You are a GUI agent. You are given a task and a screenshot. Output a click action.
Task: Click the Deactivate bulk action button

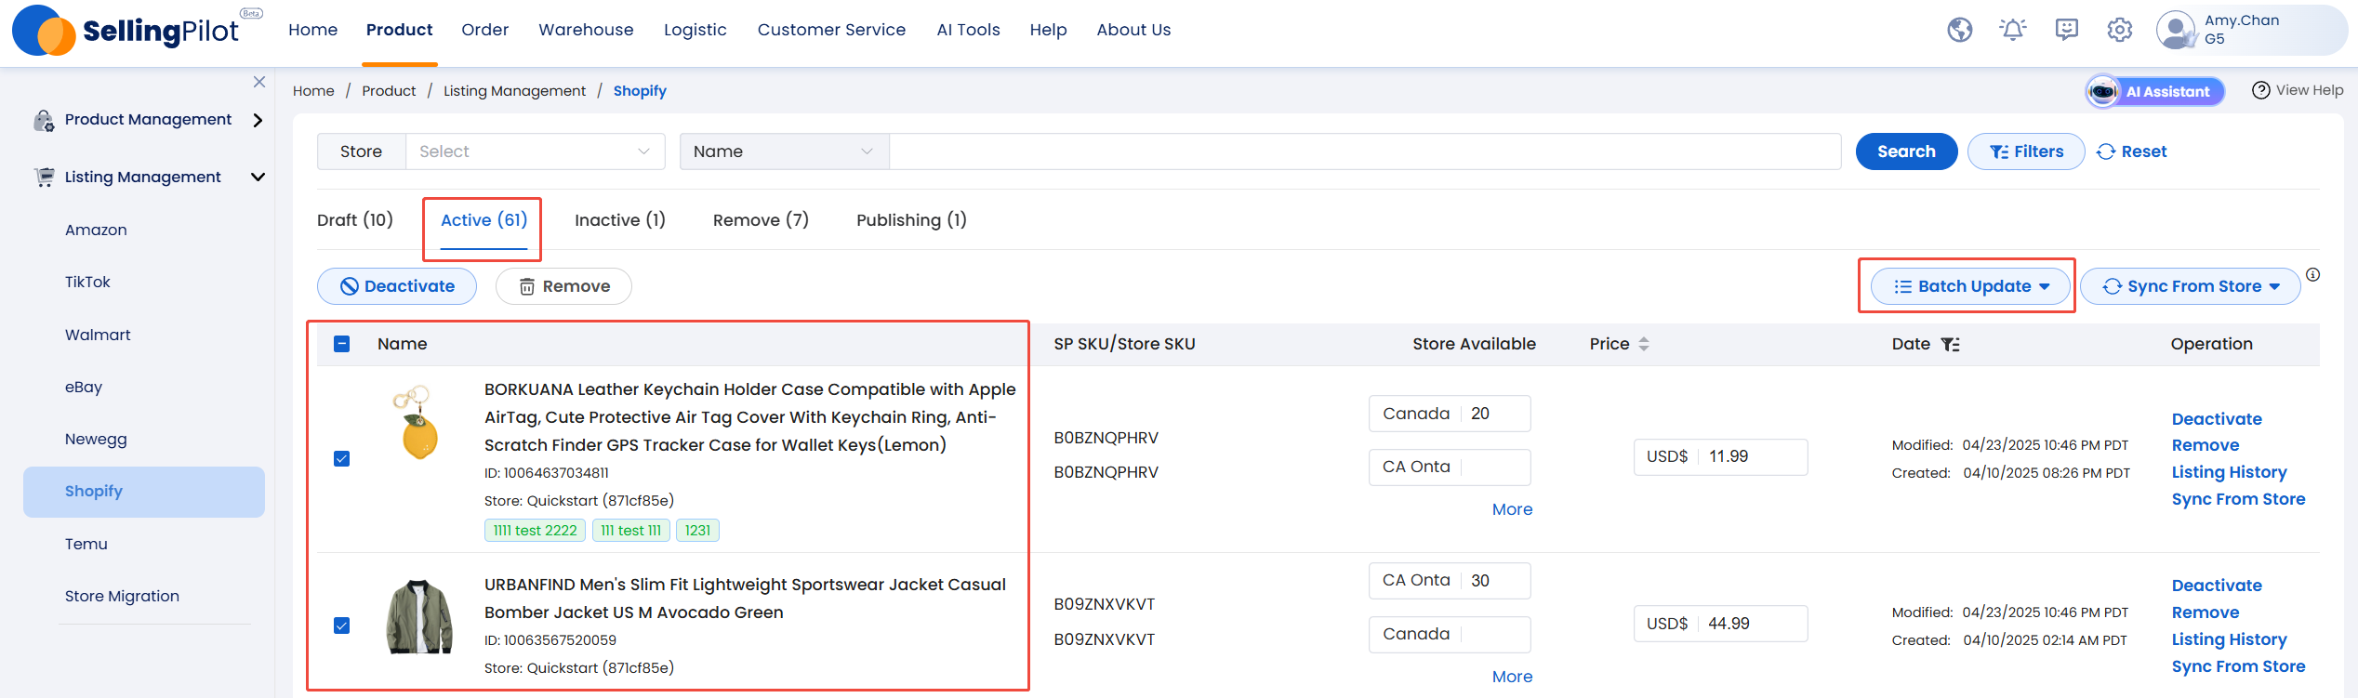coord(397,286)
